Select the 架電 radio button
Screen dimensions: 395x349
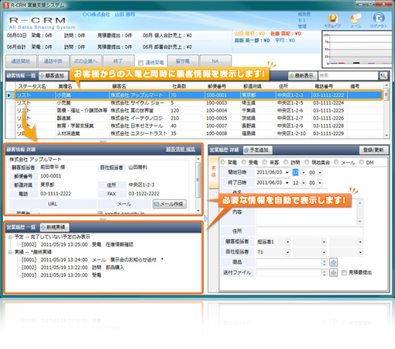click(x=223, y=162)
